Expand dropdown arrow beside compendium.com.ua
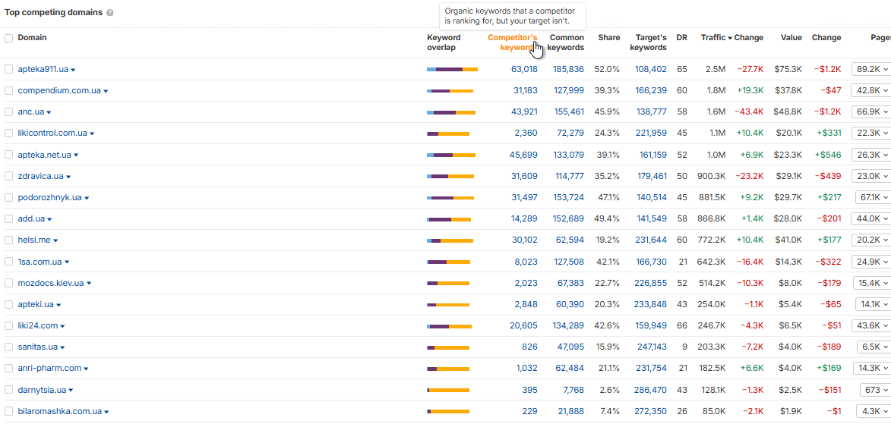The height and width of the screenshot is (424, 891). pos(106,91)
